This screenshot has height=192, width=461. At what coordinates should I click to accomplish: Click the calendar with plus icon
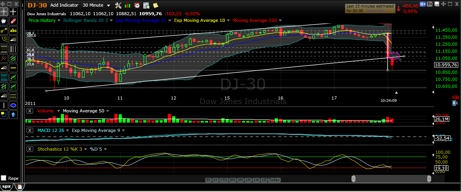[146, 5]
